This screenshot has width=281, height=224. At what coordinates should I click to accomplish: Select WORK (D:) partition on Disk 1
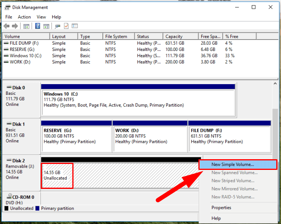click(150, 137)
